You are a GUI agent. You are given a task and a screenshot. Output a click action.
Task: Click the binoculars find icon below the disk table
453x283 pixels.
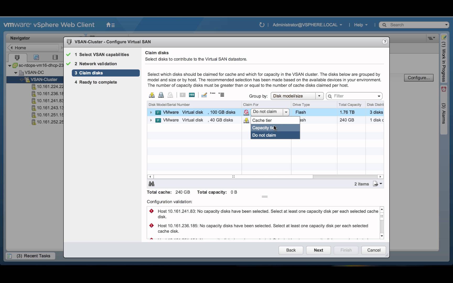click(x=152, y=184)
